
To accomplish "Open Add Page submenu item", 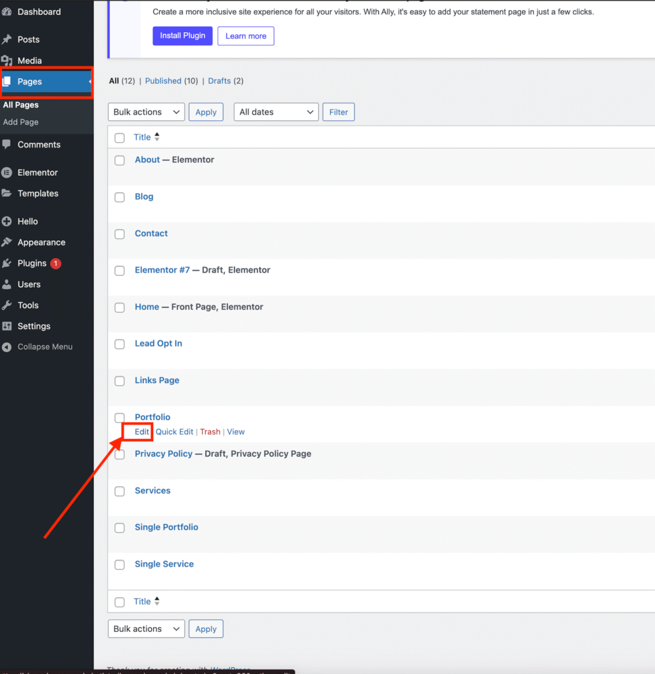I will [21, 122].
